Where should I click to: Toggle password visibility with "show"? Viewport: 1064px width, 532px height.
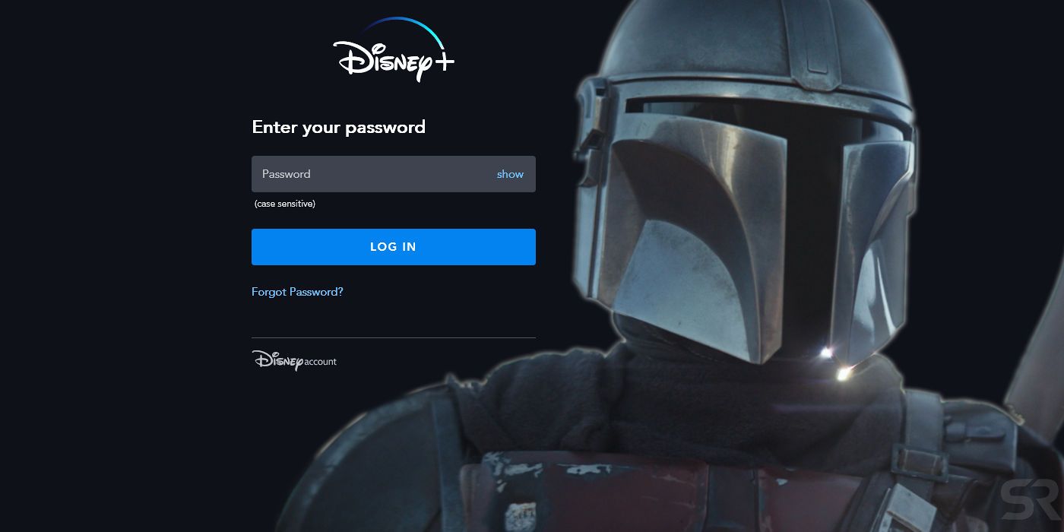[510, 174]
